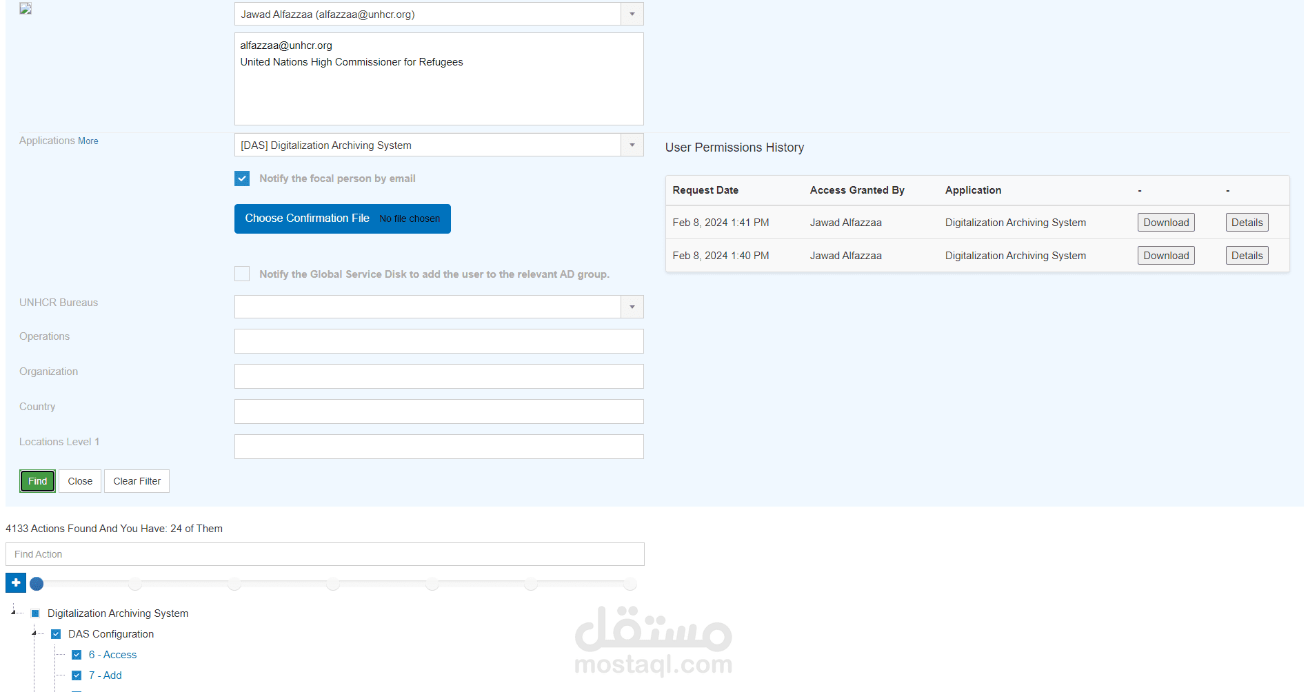Uncheck the DAS Configuration checkbox
1308x692 pixels.
pyautogui.click(x=56, y=634)
